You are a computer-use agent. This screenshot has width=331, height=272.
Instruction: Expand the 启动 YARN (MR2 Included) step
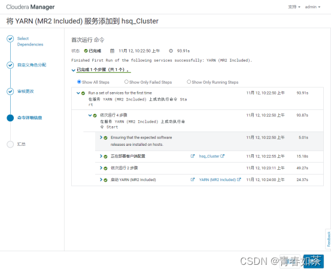coord(101,179)
